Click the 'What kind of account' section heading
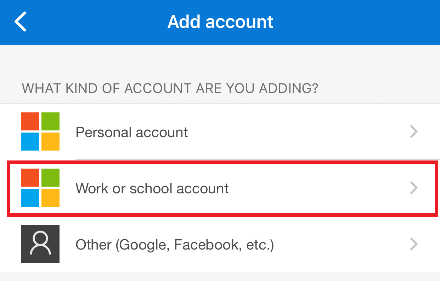The height and width of the screenshot is (281, 440). (170, 88)
